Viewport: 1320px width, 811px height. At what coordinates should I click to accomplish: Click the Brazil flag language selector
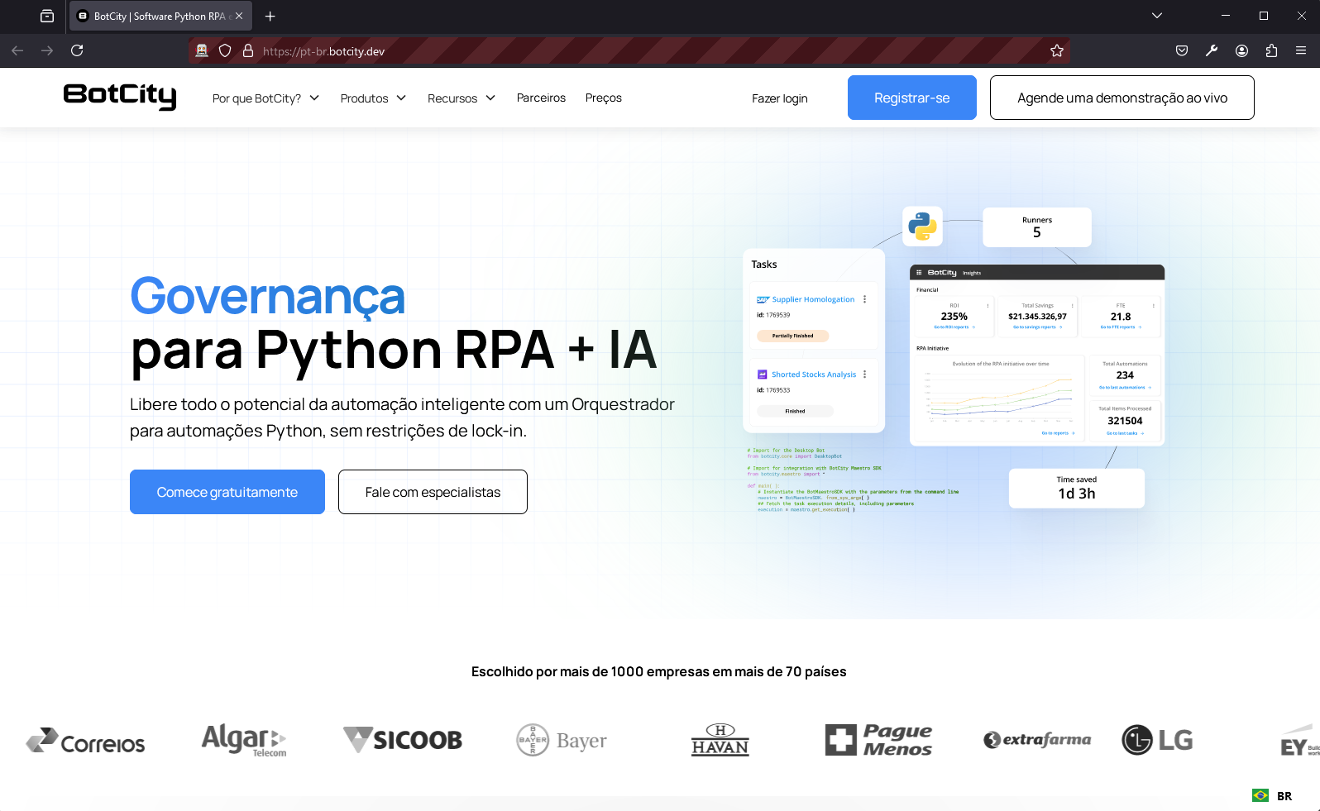1272,796
